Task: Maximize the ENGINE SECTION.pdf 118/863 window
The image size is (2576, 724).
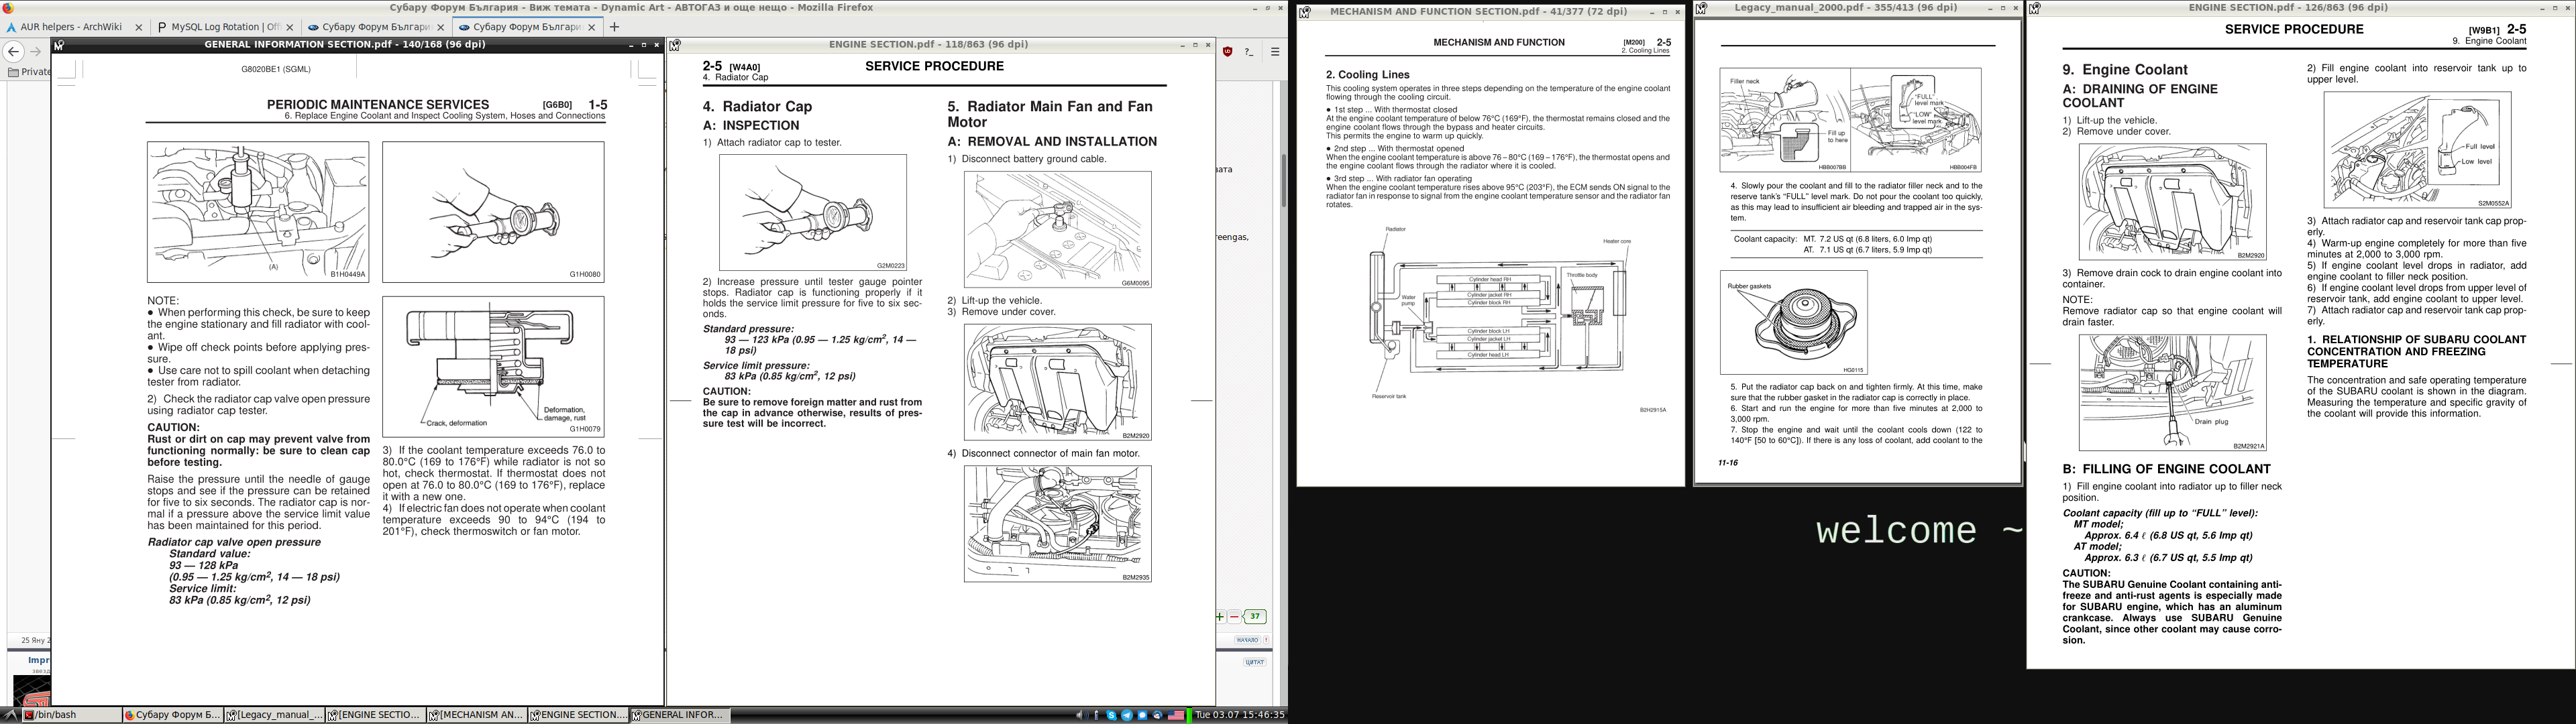Action: (1195, 45)
